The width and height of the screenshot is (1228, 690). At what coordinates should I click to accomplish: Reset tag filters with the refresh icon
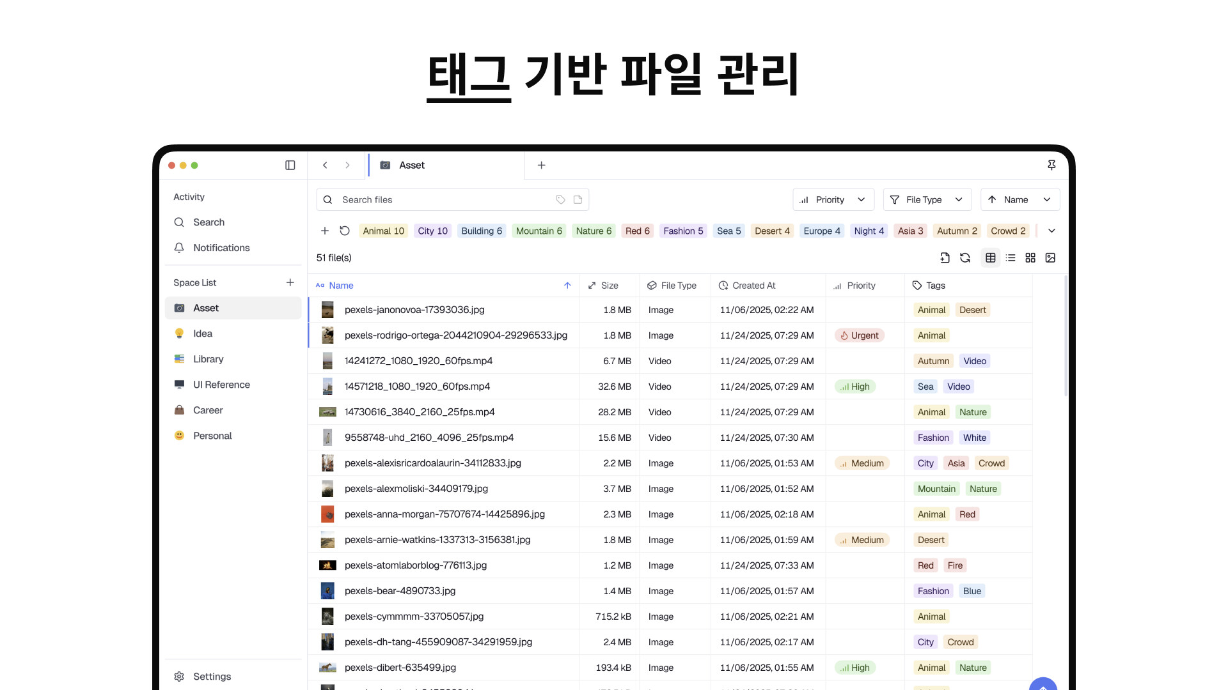tap(345, 231)
